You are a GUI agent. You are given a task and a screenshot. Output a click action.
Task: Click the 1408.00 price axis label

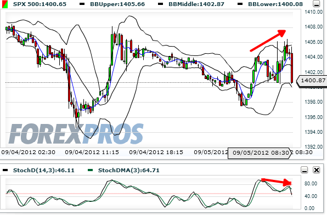coord(313,27)
